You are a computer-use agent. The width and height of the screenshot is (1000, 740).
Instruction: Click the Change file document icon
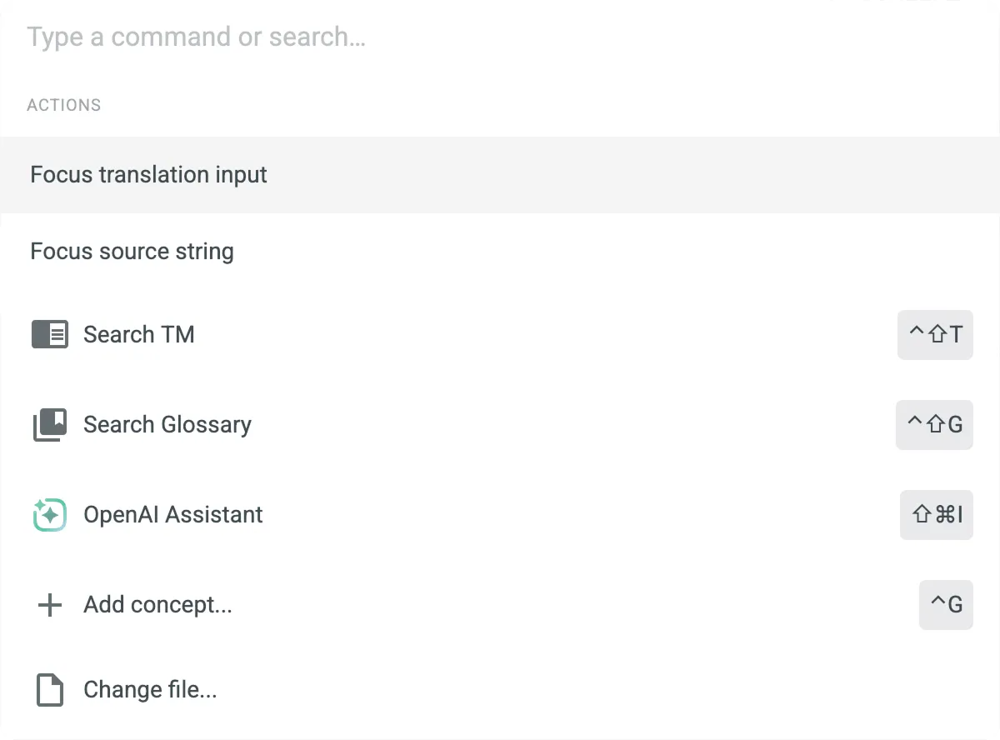50,690
